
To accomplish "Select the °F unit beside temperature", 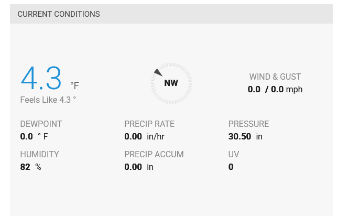I will click(74, 85).
